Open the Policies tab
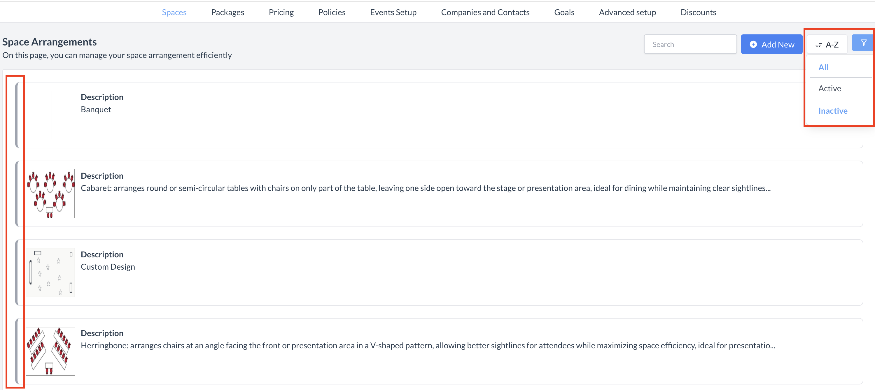 coord(332,12)
